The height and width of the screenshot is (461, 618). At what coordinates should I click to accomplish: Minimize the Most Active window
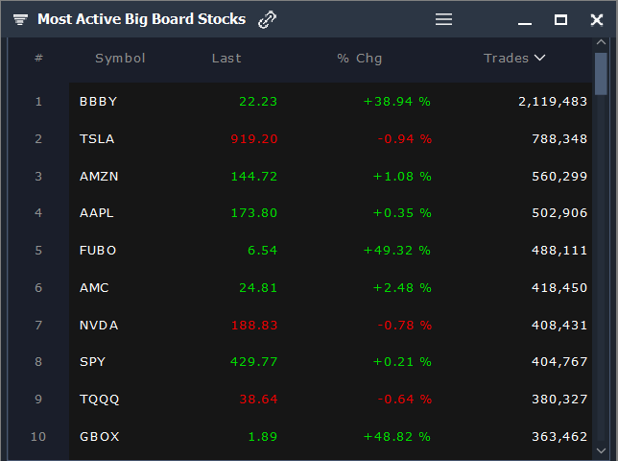[525, 24]
